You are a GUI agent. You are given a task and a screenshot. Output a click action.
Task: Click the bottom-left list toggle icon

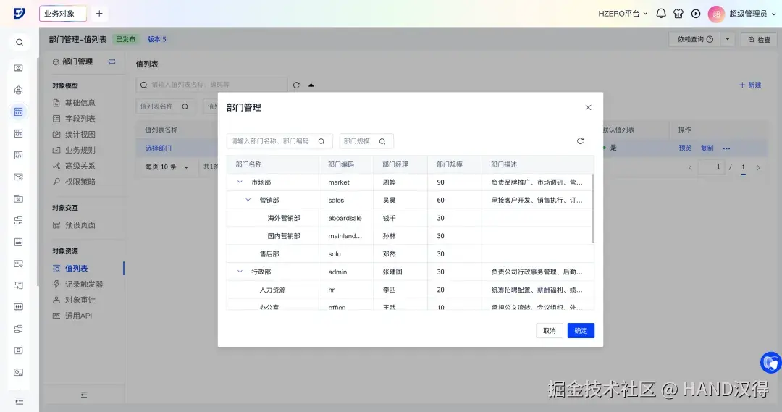click(19, 401)
